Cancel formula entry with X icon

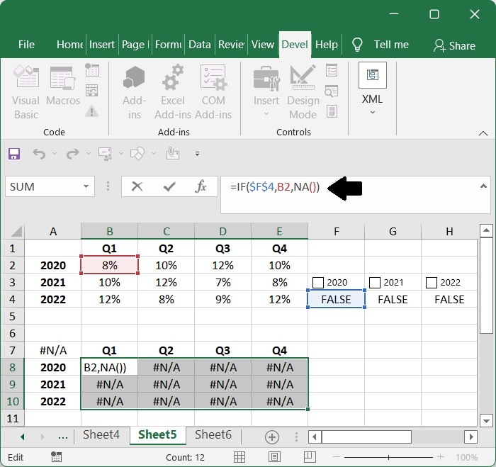click(x=137, y=187)
